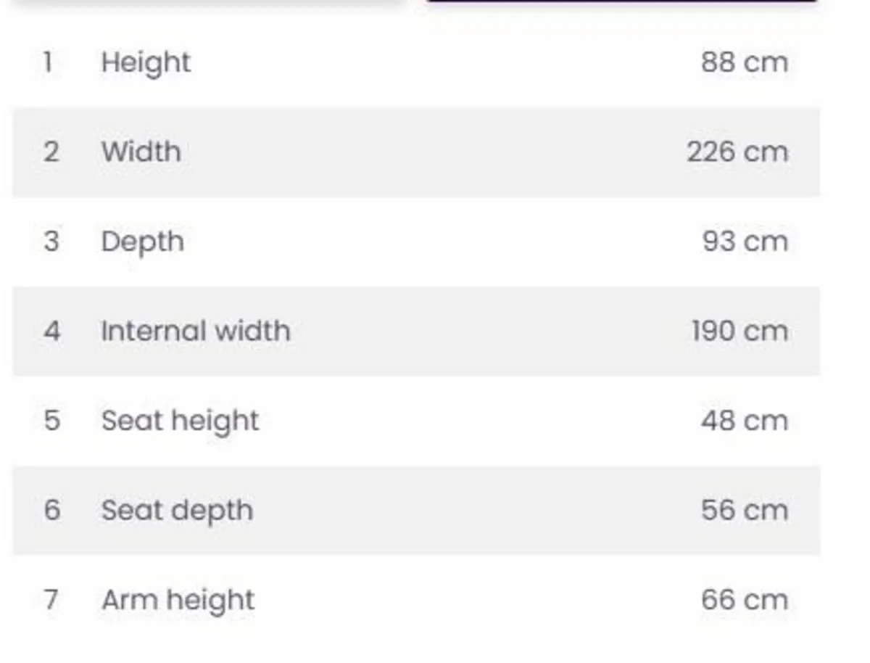The width and height of the screenshot is (870, 663).
Task: Click the Height row label
Action: tap(146, 63)
